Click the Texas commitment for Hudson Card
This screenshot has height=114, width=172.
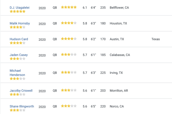[x=156, y=39]
